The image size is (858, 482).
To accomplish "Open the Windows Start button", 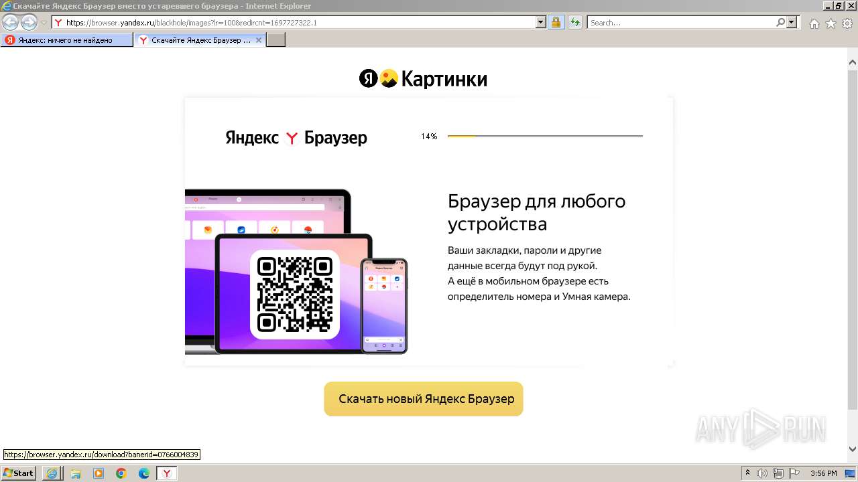I will coord(18,473).
